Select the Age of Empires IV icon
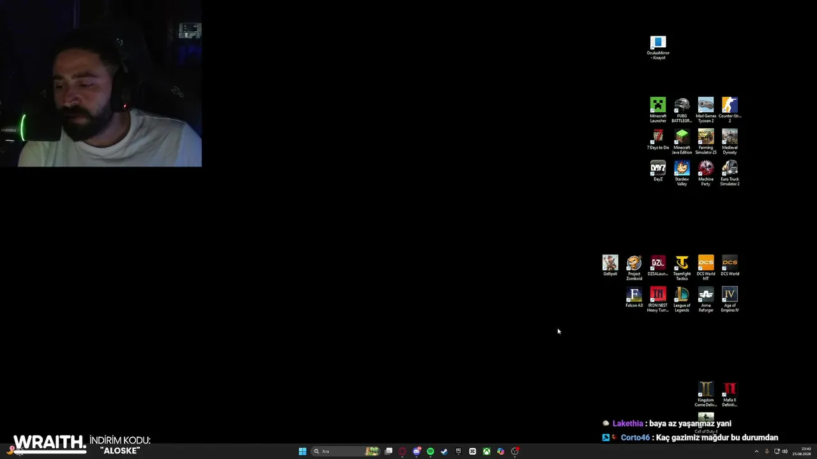 coord(730,300)
